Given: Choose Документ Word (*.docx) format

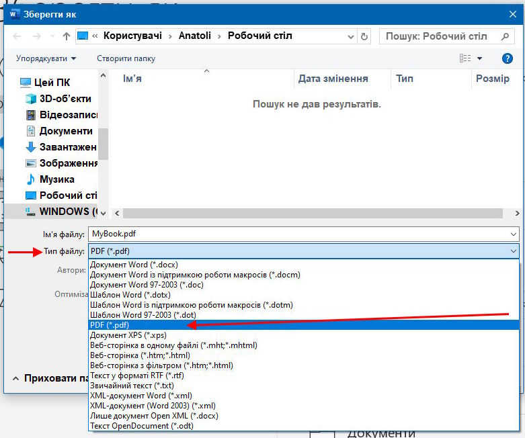Looking at the screenshot, I should click(304, 265).
